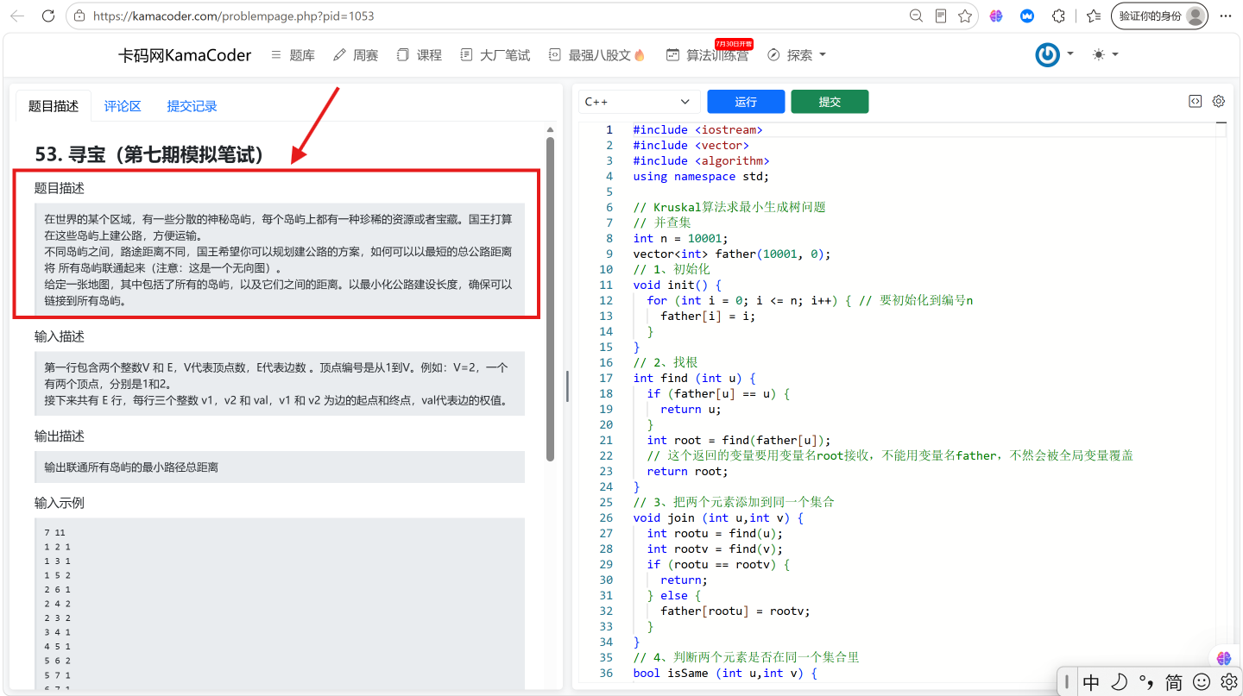Open the blue crown extension icon

point(1027,16)
